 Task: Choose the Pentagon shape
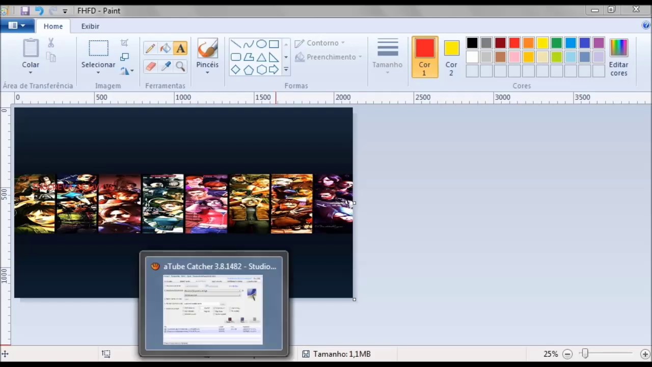tap(249, 70)
